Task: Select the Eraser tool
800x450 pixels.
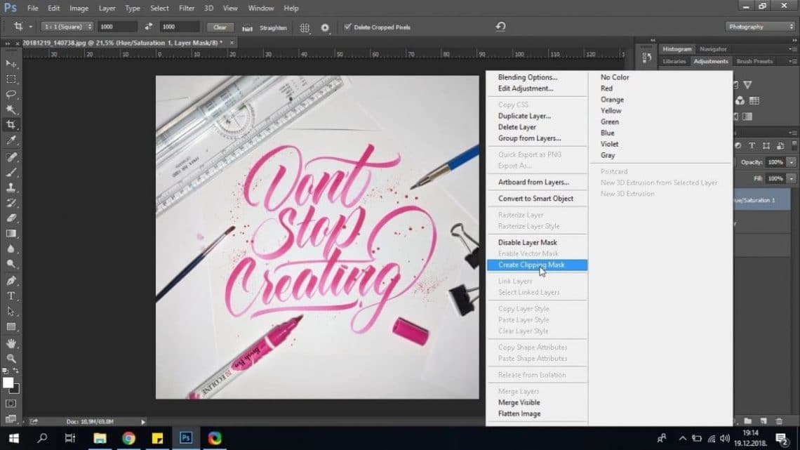Action: coord(11,218)
